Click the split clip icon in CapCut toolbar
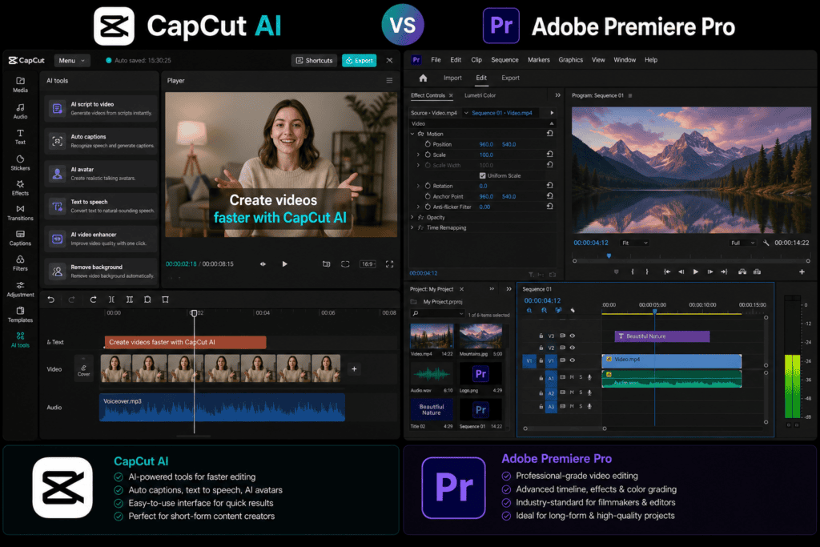 111,300
